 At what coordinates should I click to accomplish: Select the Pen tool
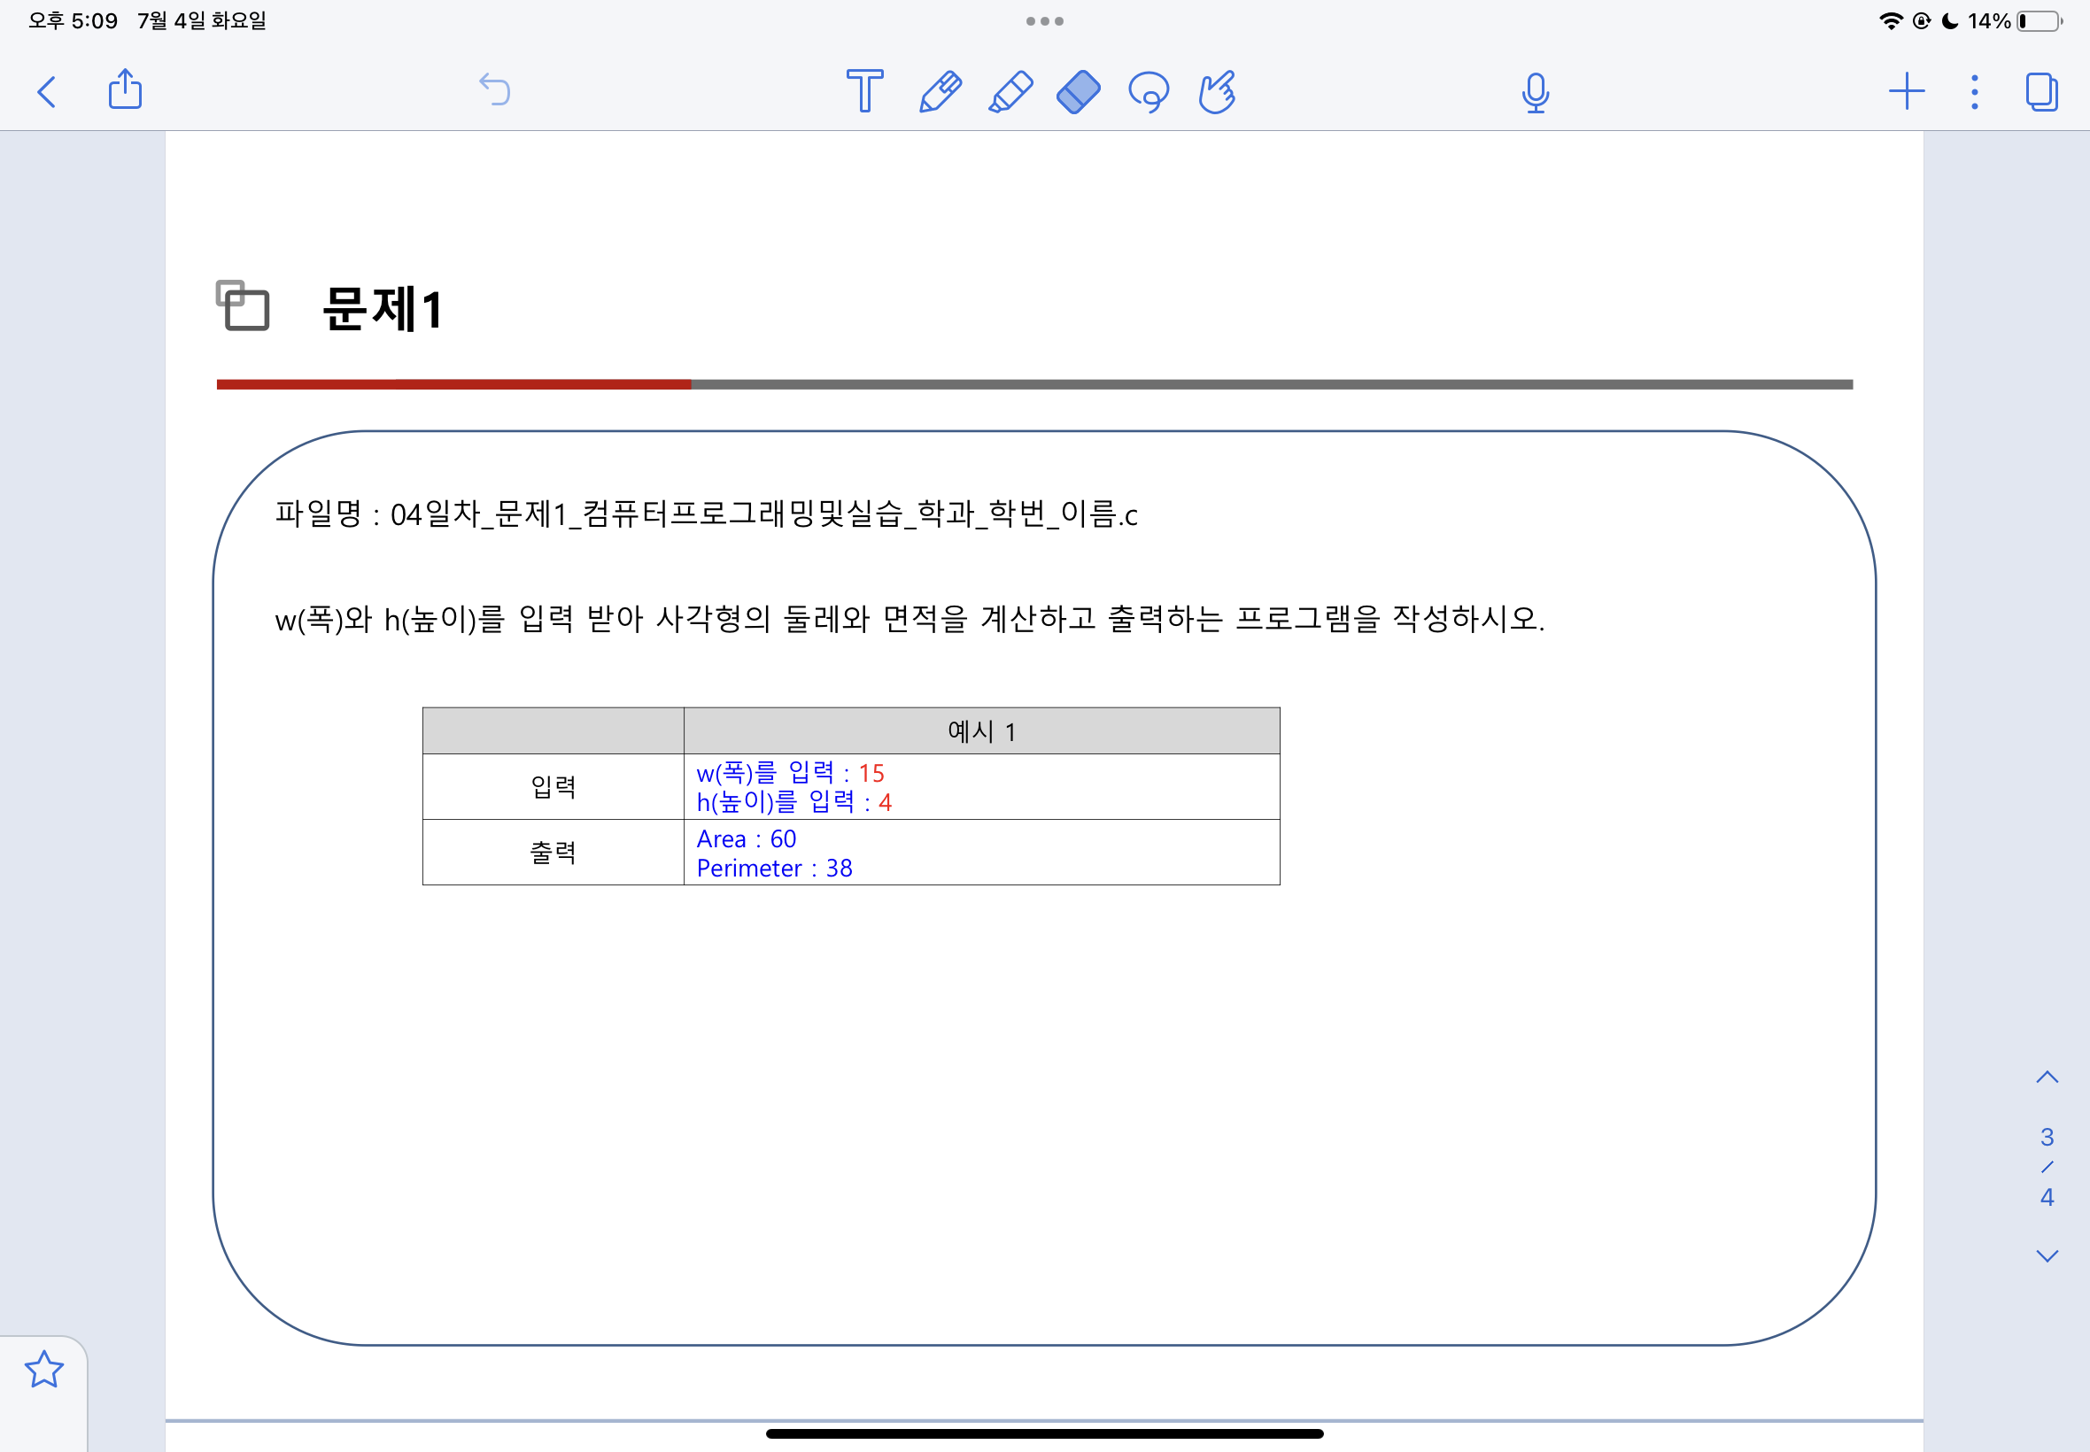coord(940,91)
